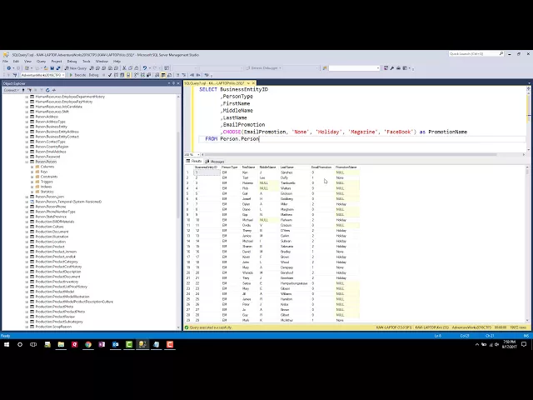Expand the Person.EmailAddress table node
533x400 pixels.
[27, 152]
